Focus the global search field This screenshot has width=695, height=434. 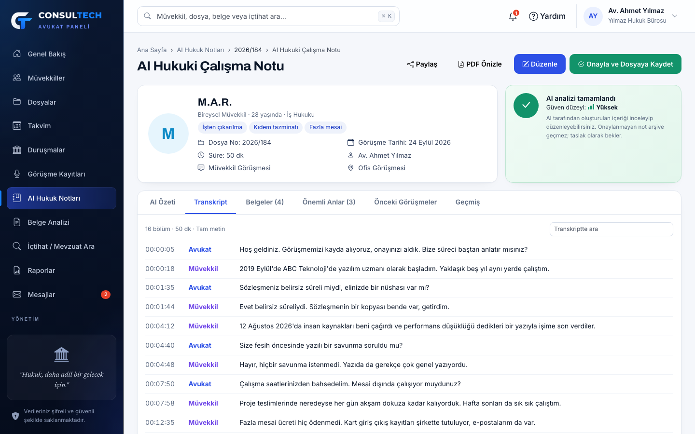pos(268,16)
